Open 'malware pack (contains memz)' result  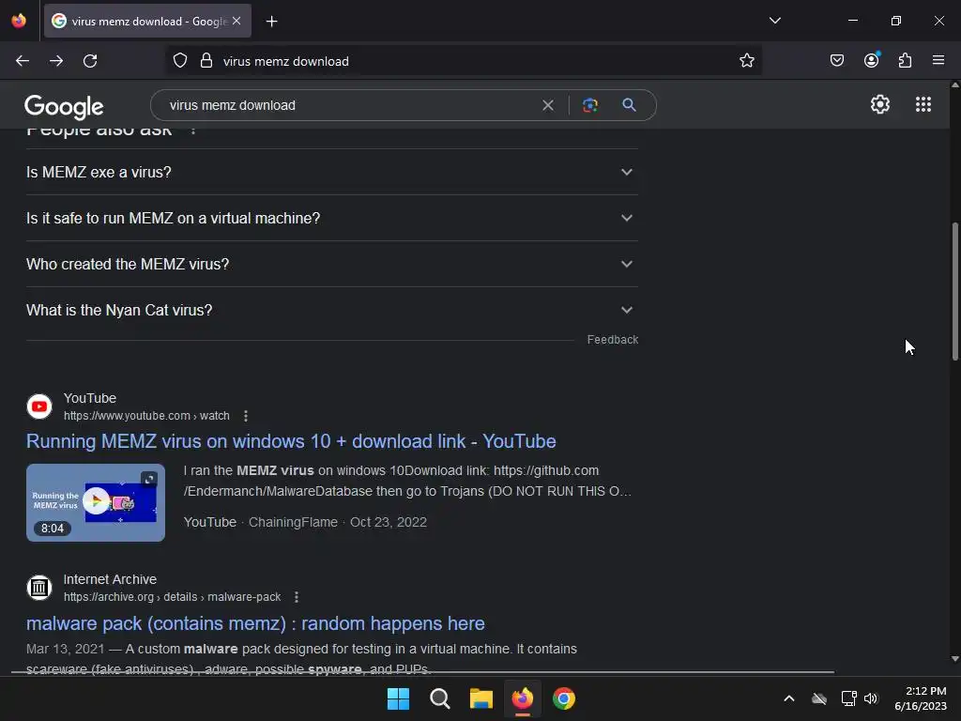[255, 623]
